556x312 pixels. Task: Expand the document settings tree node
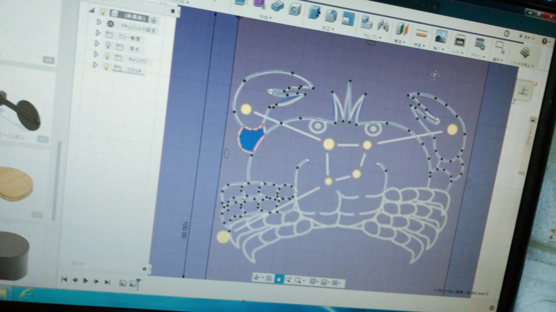(99, 22)
